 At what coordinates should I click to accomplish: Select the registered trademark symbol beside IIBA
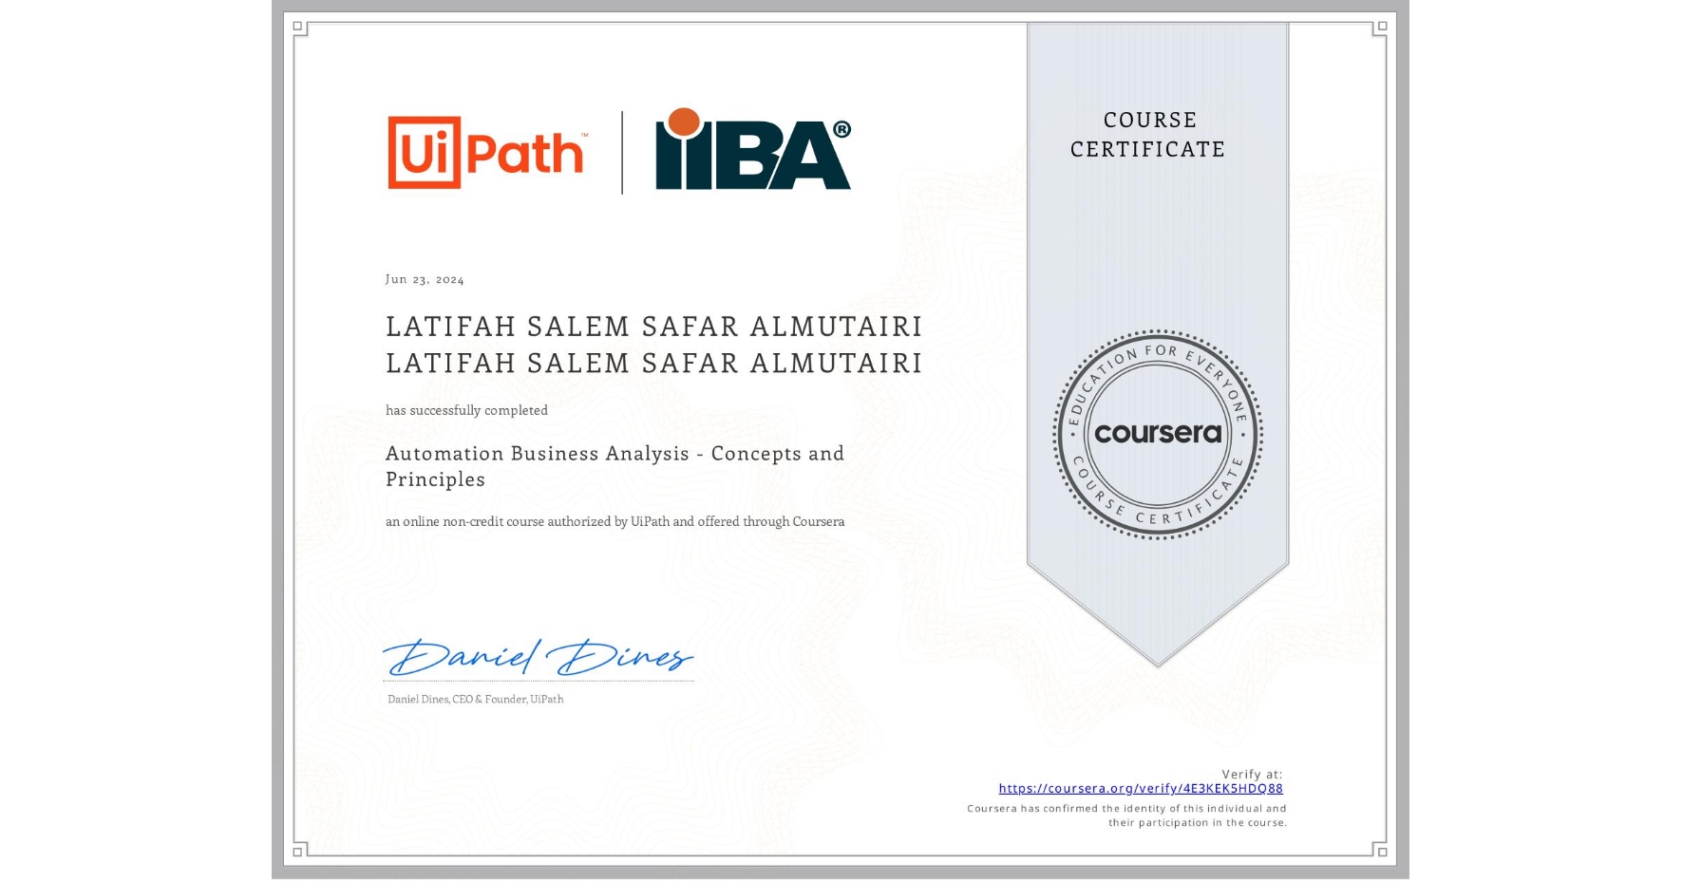(843, 126)
